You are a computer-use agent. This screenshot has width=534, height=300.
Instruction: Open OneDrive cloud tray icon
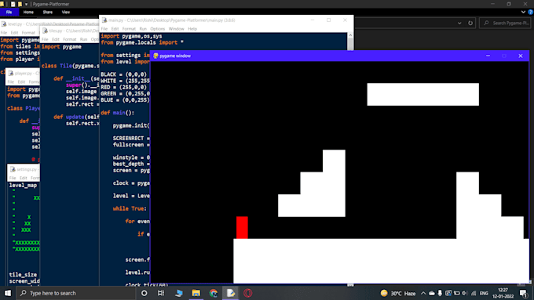coord(431,293)
